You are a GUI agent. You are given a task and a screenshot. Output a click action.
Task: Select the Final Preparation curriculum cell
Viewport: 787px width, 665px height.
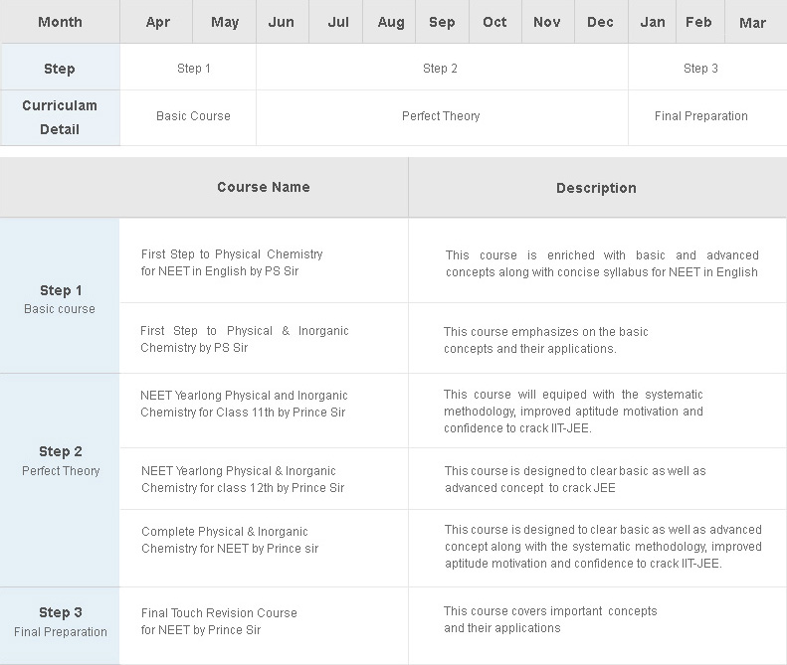[701, 116]
